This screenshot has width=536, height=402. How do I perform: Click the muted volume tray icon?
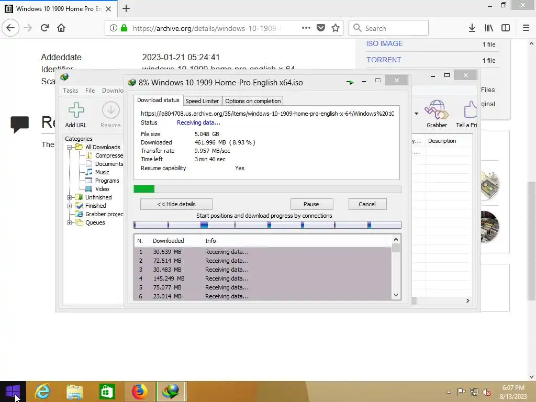click(487, 392)
